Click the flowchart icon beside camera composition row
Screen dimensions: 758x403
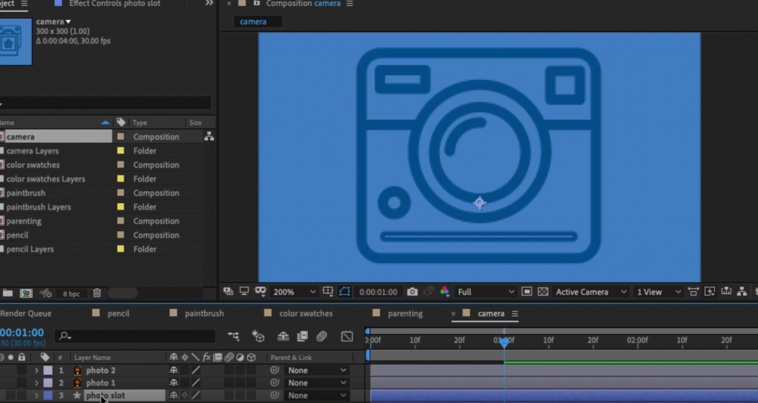tap(209, 137)
